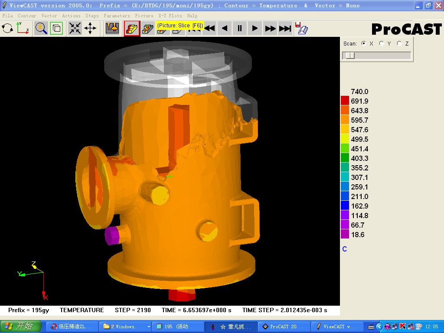Select the Z scan radio button
Viewport: 444px width, 333px height.
point(399,43)
